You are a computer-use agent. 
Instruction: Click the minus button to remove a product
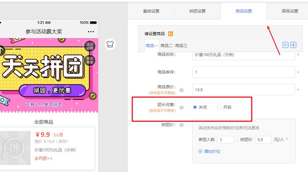(286, 45)
